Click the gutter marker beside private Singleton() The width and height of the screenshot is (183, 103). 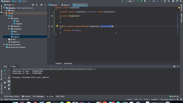52,16
